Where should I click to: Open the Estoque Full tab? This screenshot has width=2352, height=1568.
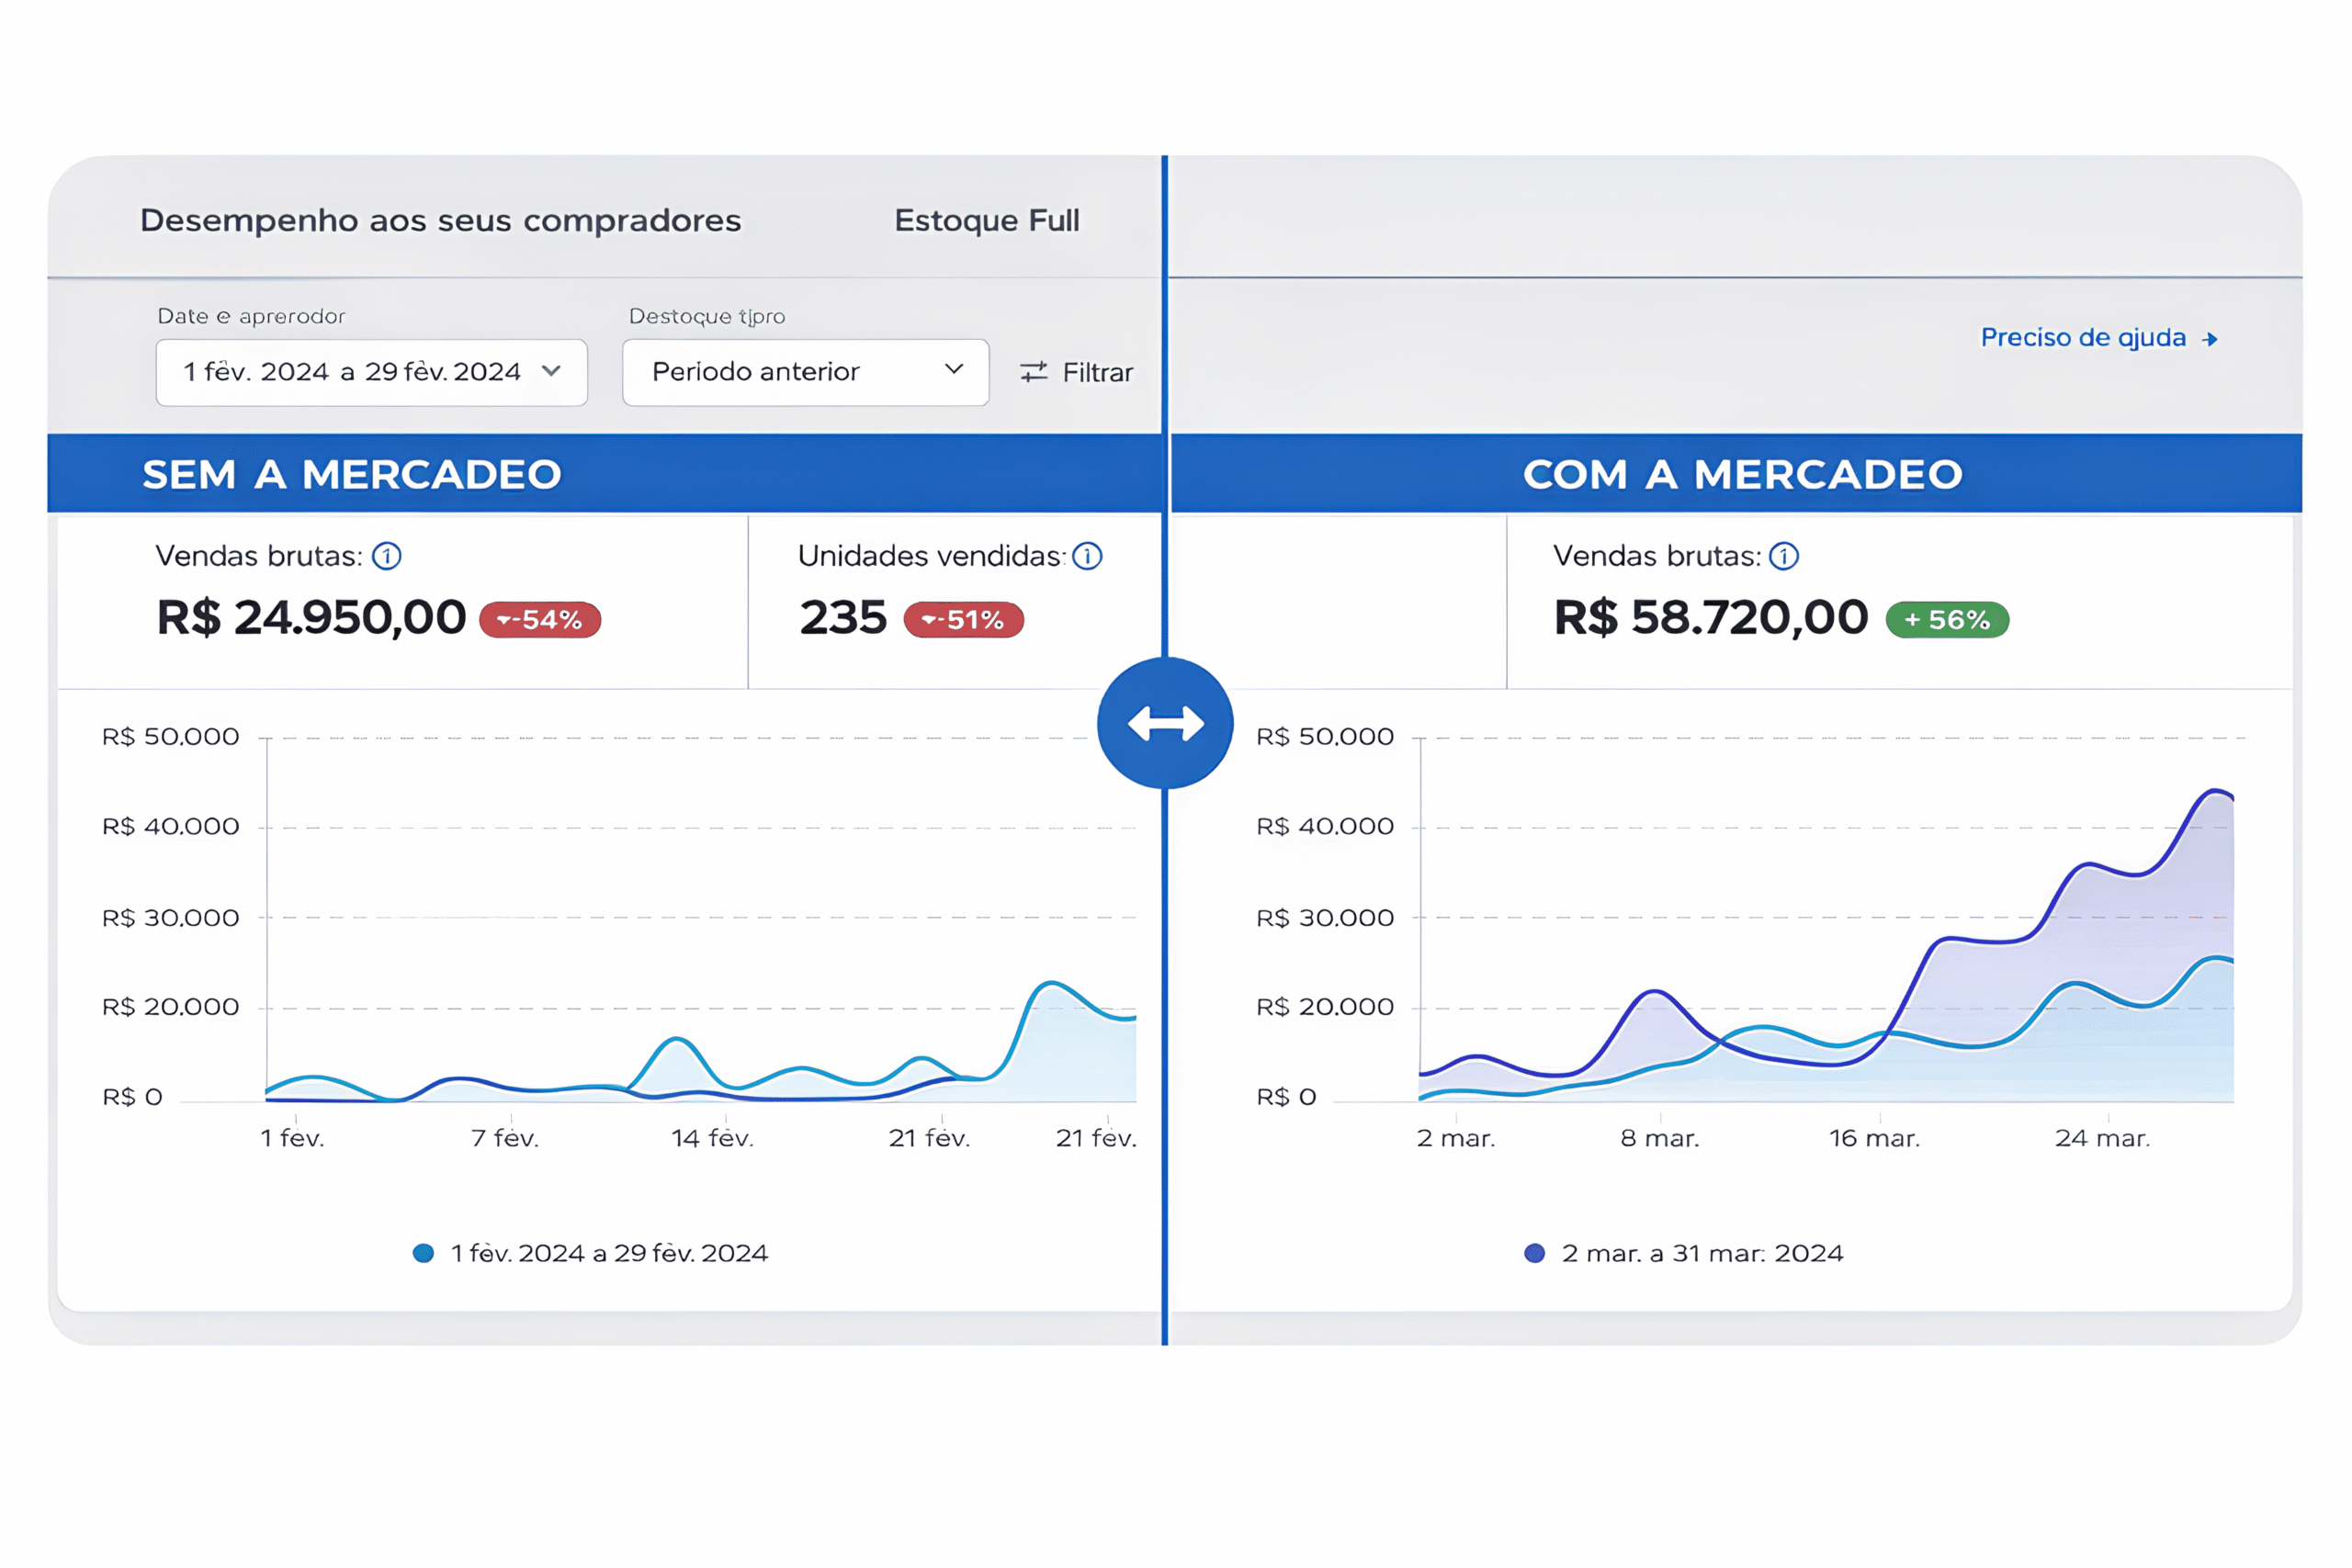click(x=986, y=220)
